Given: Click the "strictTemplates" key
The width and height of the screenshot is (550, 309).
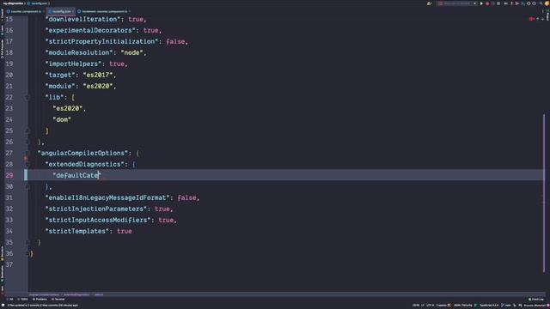Looking at the screenshot, I should click(77, 232).
